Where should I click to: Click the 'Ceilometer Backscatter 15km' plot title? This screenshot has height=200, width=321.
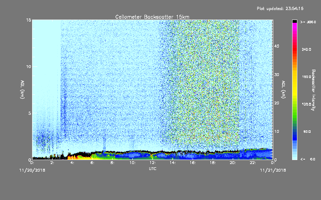pos(152,17)
